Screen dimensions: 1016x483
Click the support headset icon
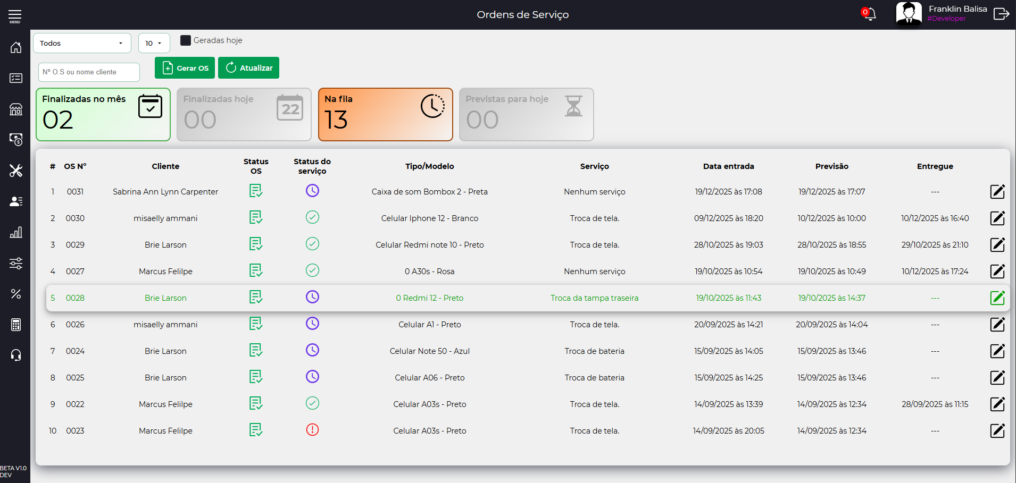click(16, 355)
